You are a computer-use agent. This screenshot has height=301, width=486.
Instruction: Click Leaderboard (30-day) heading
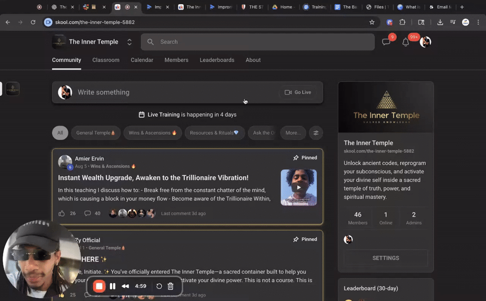(371, 288)
